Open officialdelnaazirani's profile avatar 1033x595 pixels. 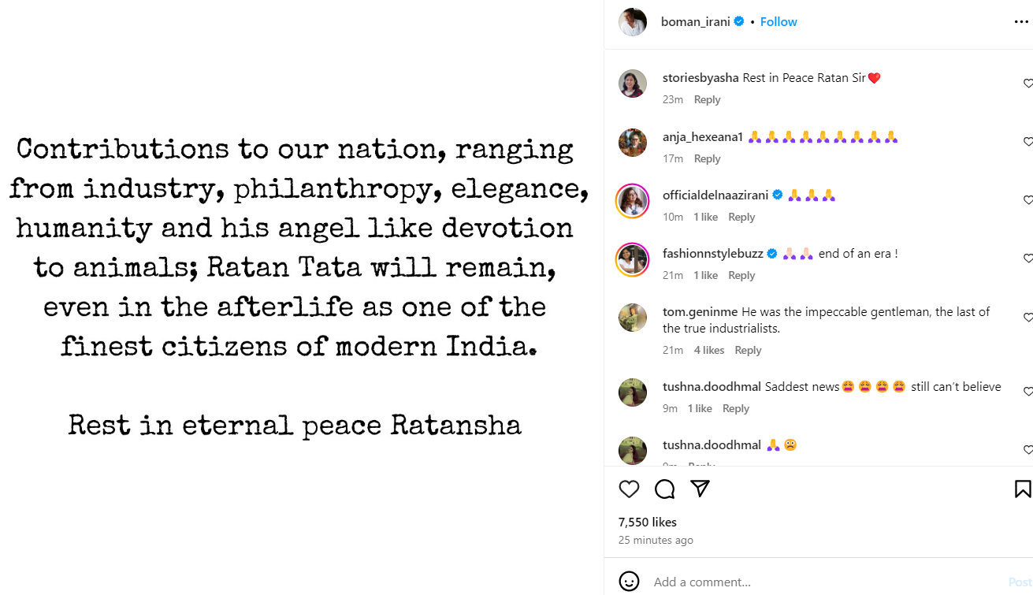tap(633, 201)
